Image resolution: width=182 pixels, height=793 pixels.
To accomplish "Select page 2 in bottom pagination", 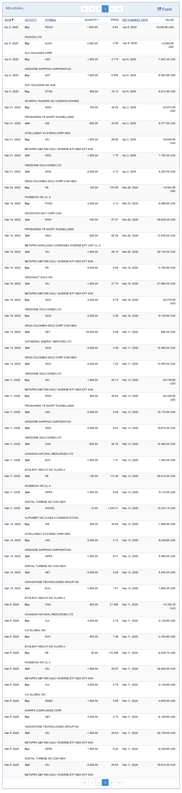I will (105, 782).
